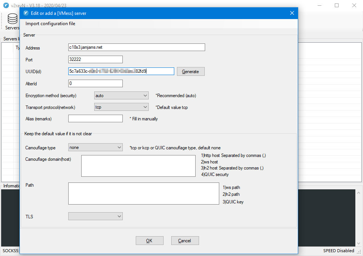Click the '*Recommended (auto)' hint text
The image size is (363, 256).
[176, 96]
